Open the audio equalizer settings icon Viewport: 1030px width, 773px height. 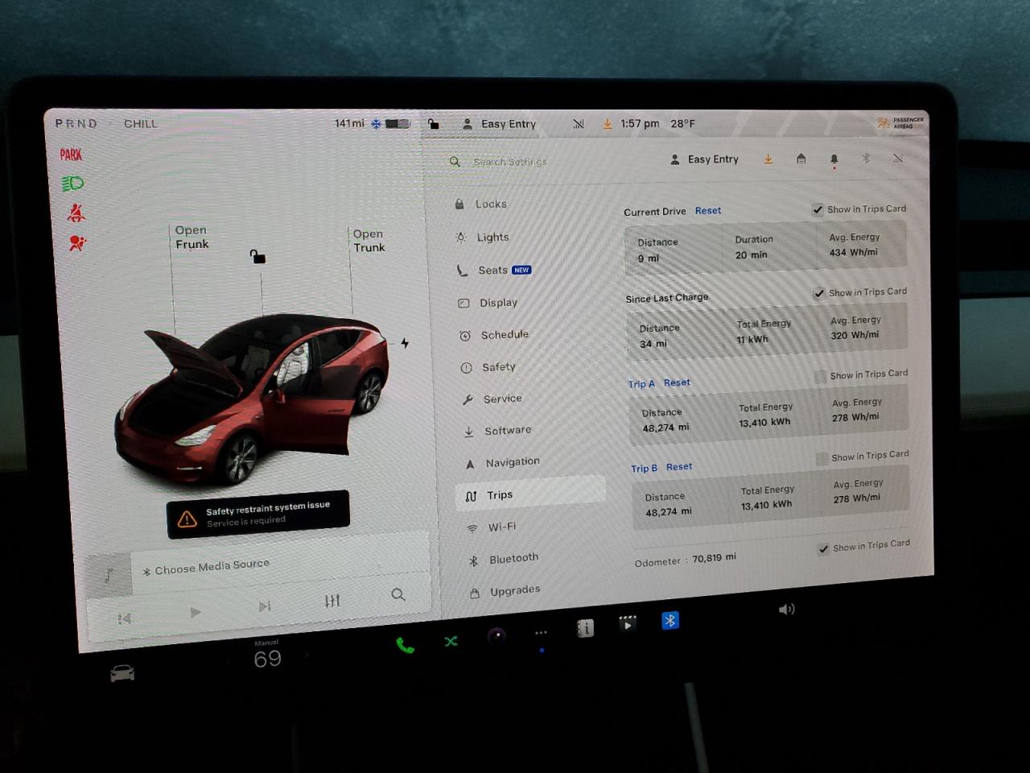[332, 601]
